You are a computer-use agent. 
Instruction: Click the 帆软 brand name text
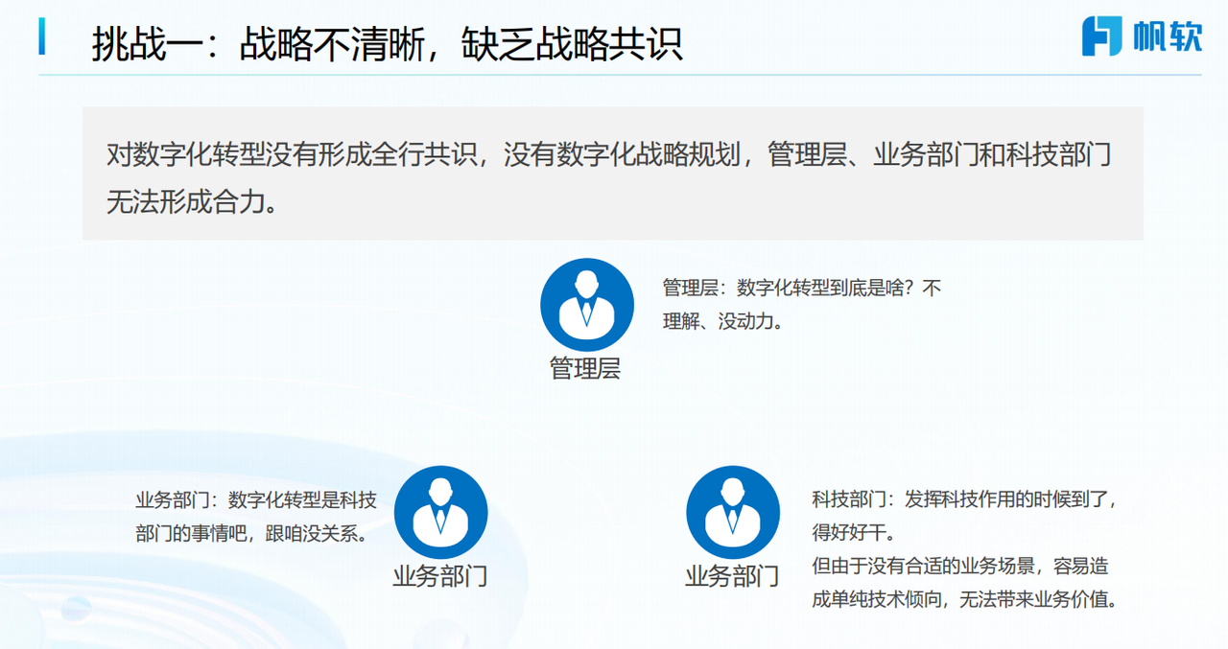1166,35
